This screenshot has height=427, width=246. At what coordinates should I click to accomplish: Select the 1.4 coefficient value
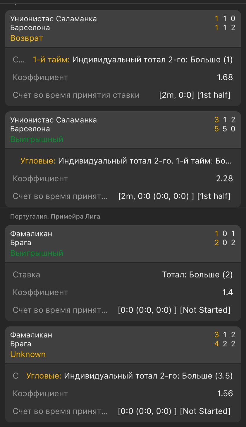pos(227,292)
